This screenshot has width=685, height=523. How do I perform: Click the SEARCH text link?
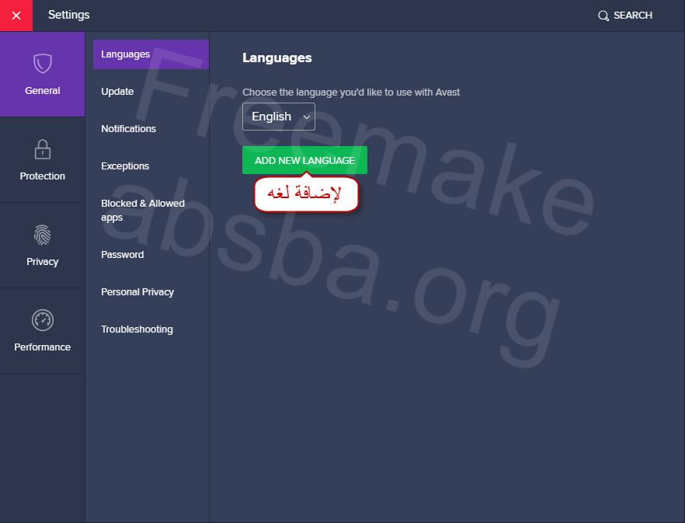click(632, 16)
